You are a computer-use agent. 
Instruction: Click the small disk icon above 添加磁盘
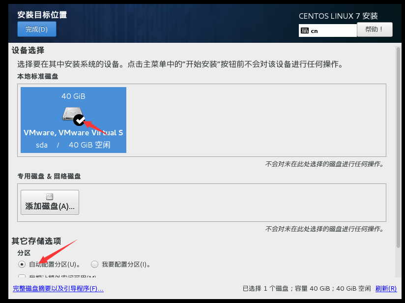[x=50, y=197]
